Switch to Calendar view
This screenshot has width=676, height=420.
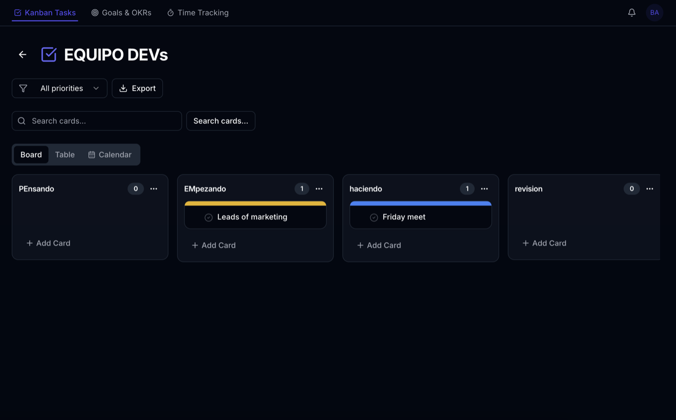click(x=110, y=155)
